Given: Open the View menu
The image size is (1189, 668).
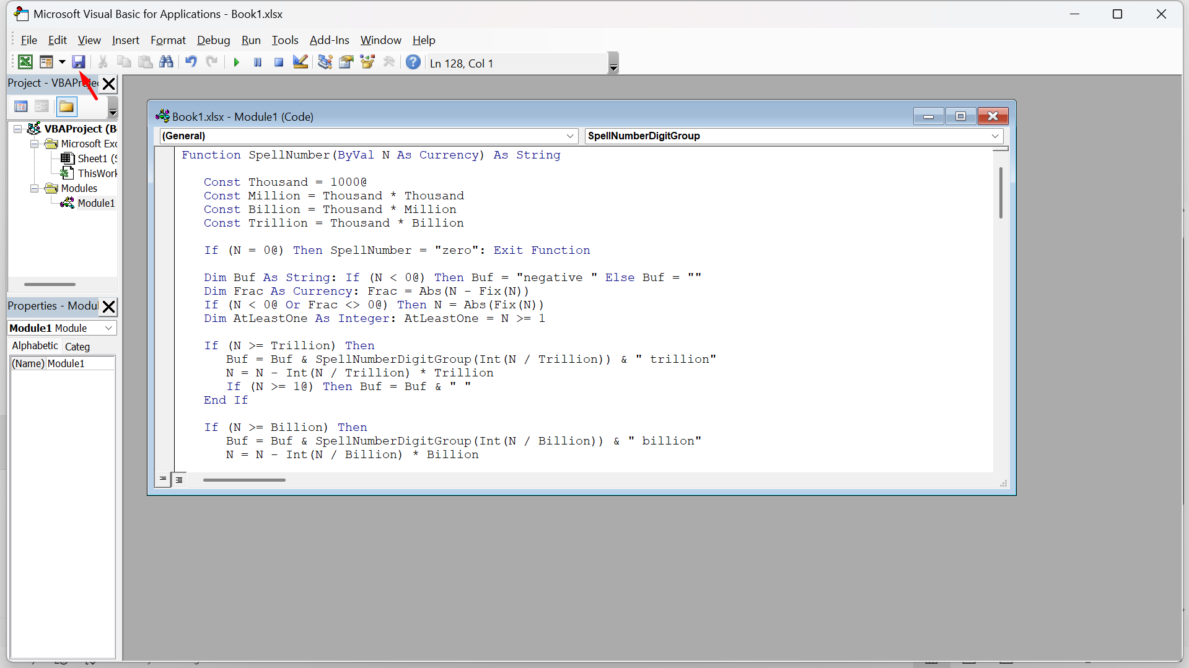Looking at the screenshot, I should pyautogui.click(x=89, y=40).
